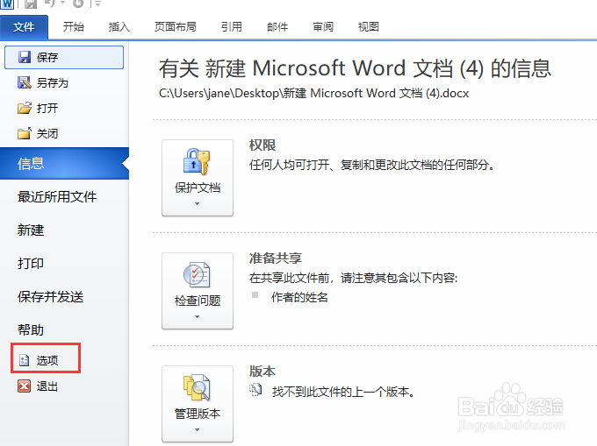The height and width of the screenshot is (446, 597).
Task: Expand the 保护文档 dropdown arrow
Action: tap(197, 204)
